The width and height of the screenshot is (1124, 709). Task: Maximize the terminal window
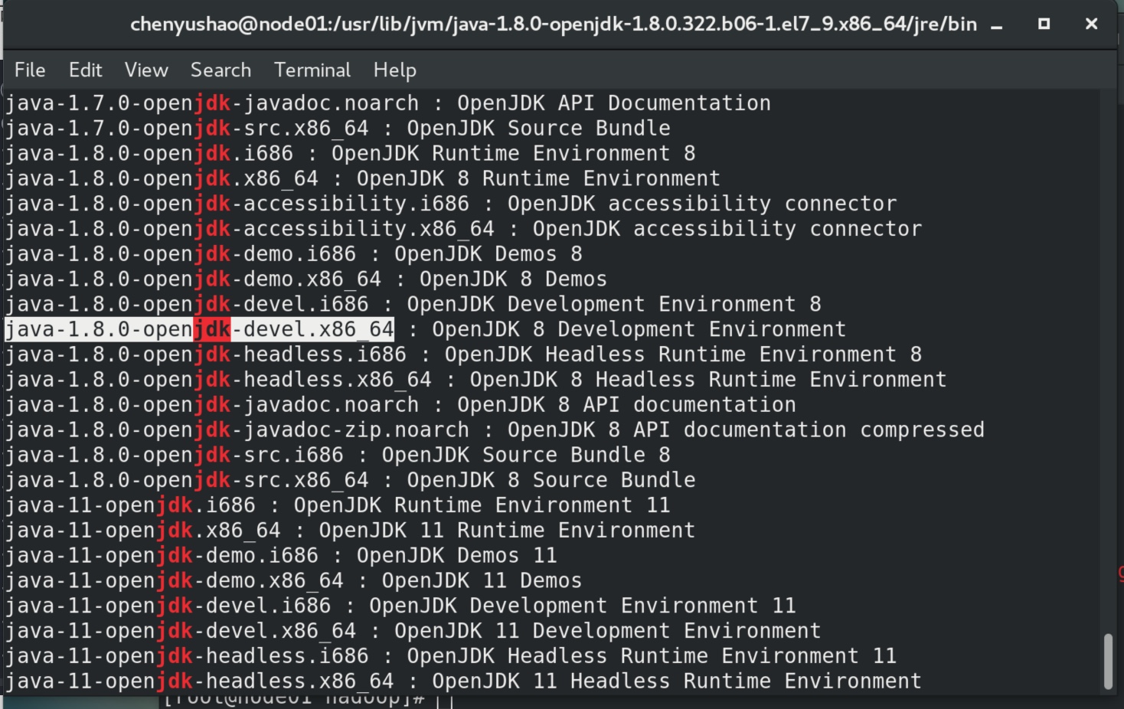click(x=1044, y=24)
